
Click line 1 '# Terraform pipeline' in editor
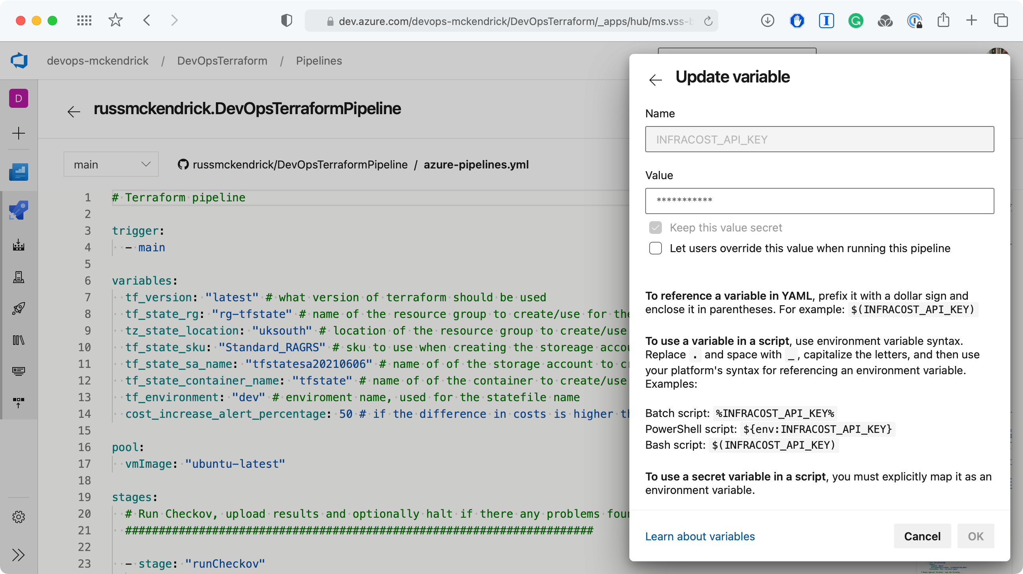[x=179, y=197]
